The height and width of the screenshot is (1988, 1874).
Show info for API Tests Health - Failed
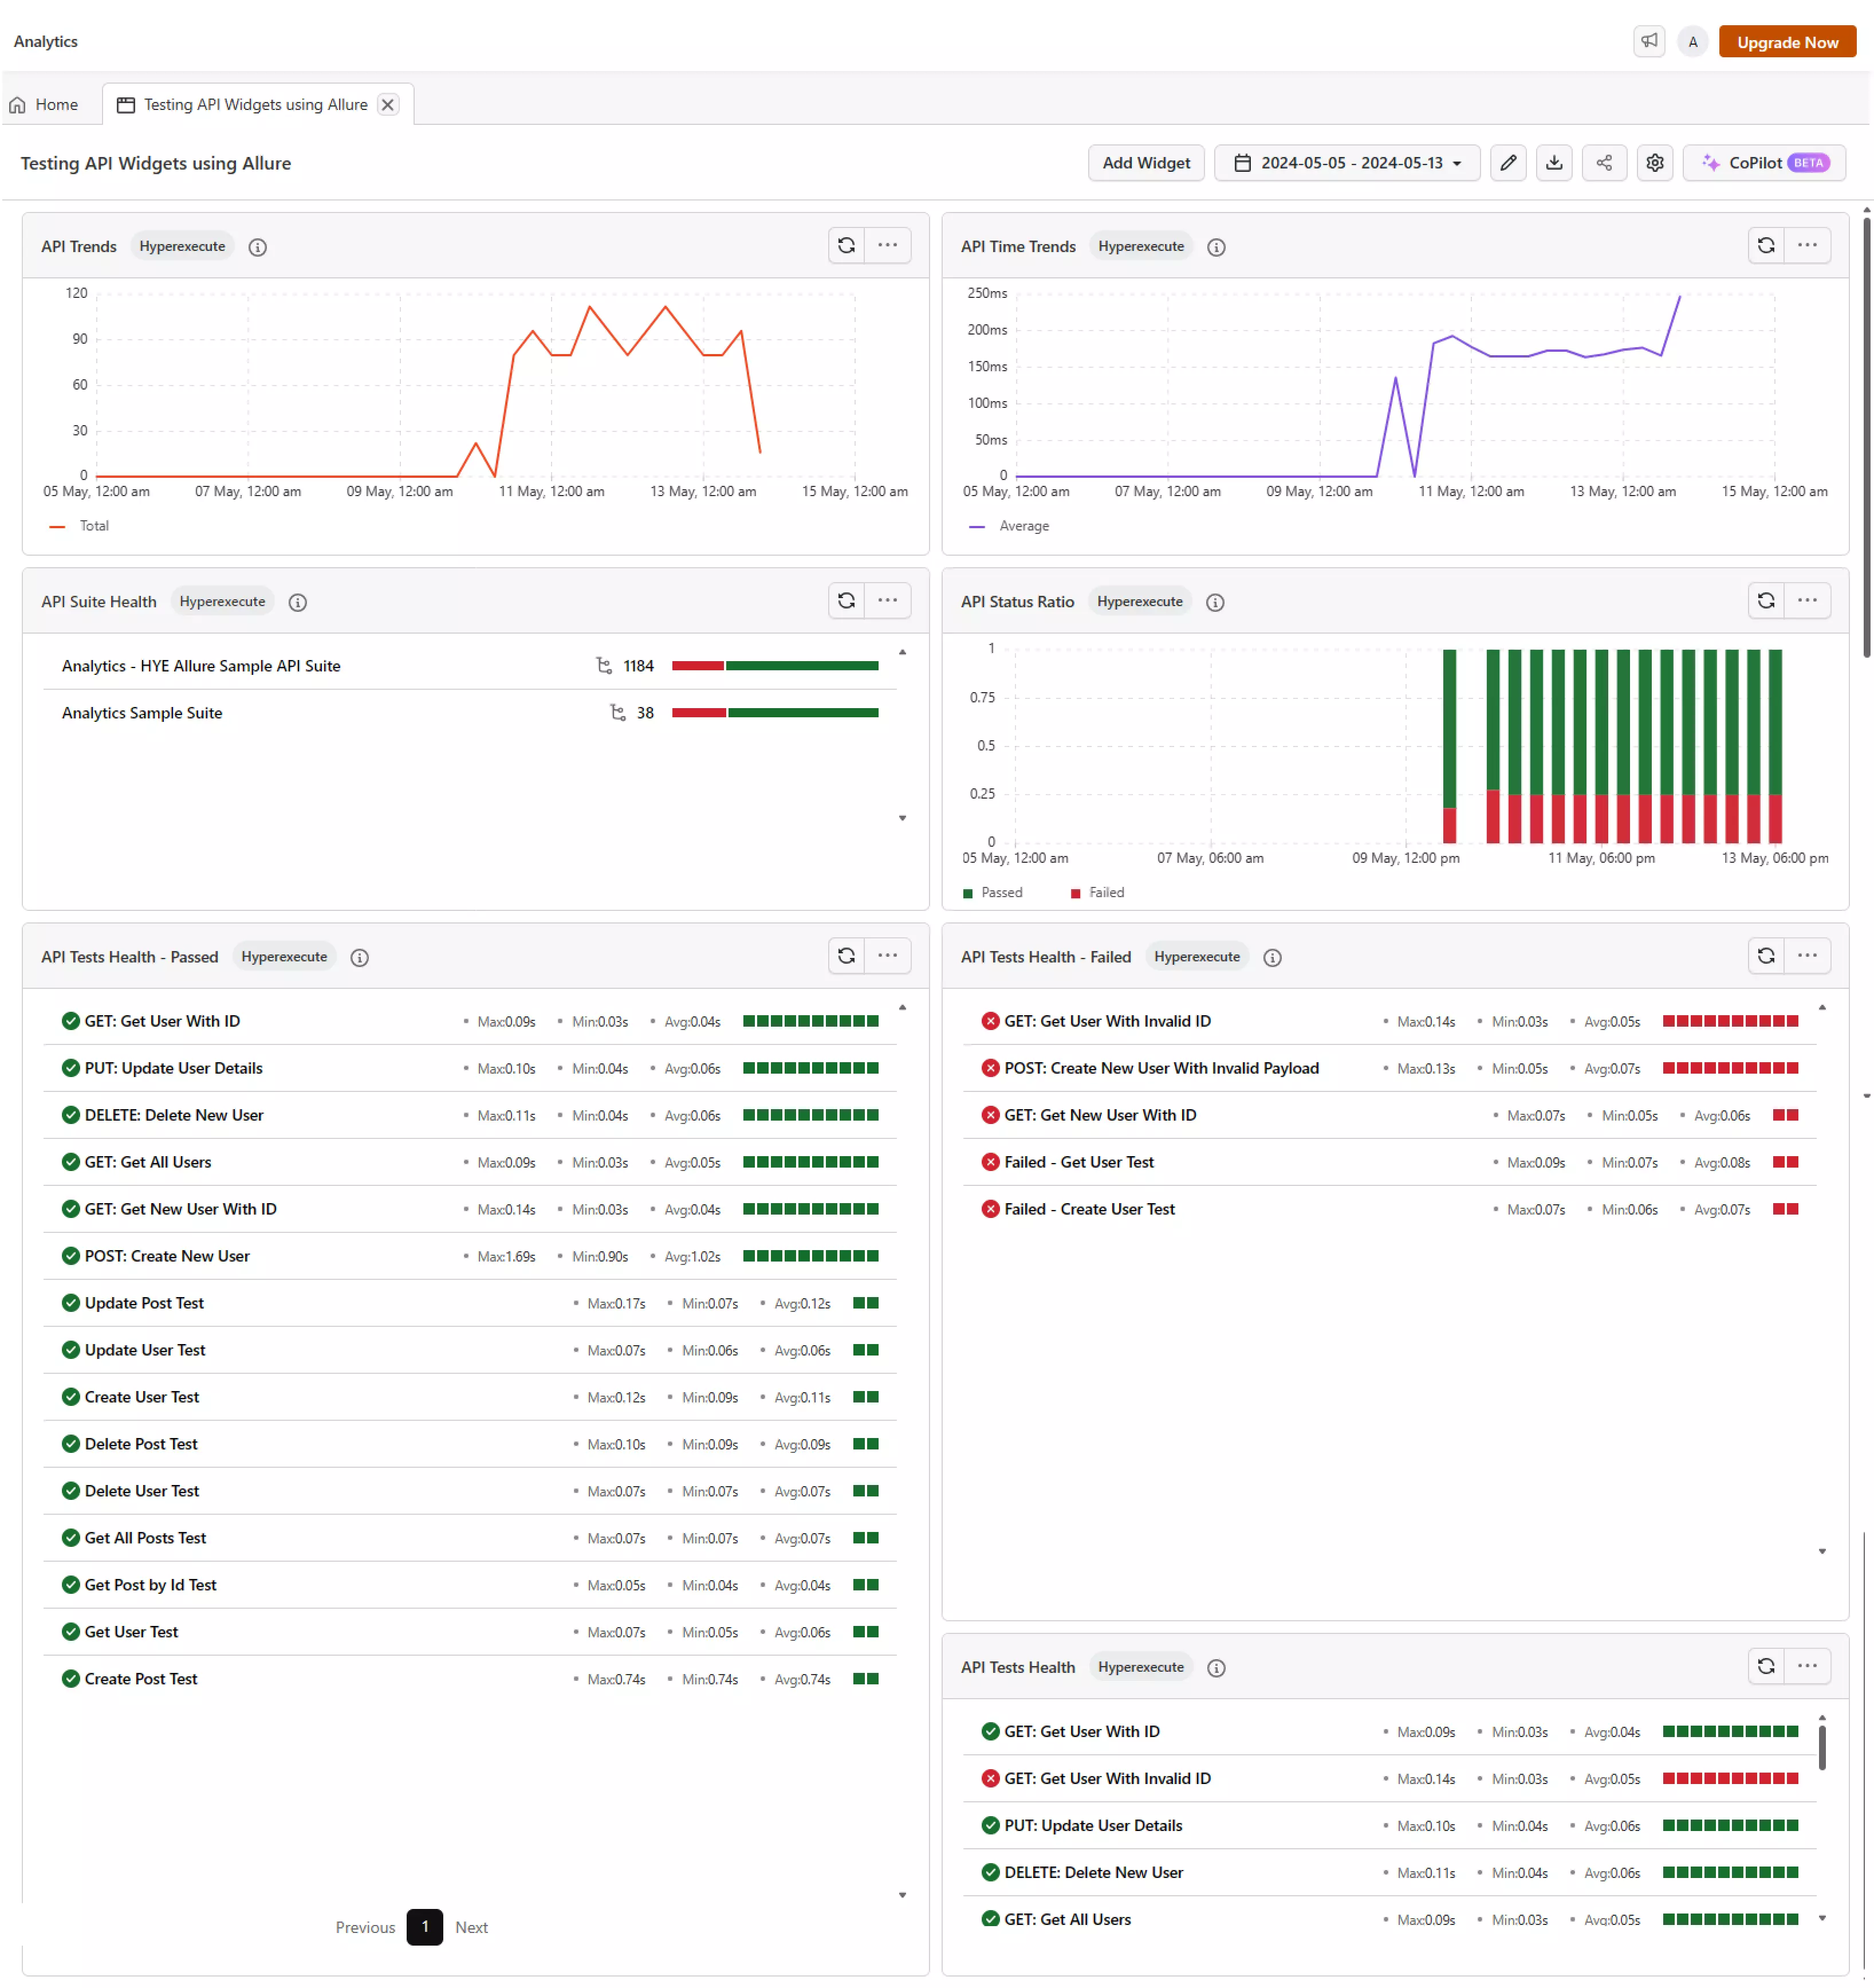(1271, 957)
